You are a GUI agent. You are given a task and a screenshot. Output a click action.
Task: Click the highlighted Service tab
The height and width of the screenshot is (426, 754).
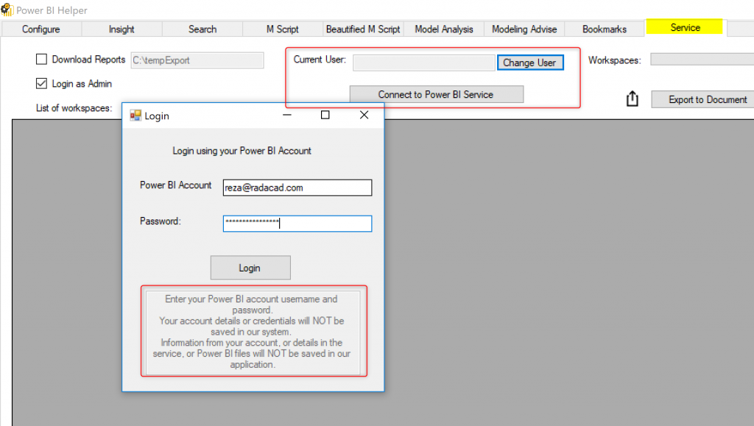tap(685, 28)
